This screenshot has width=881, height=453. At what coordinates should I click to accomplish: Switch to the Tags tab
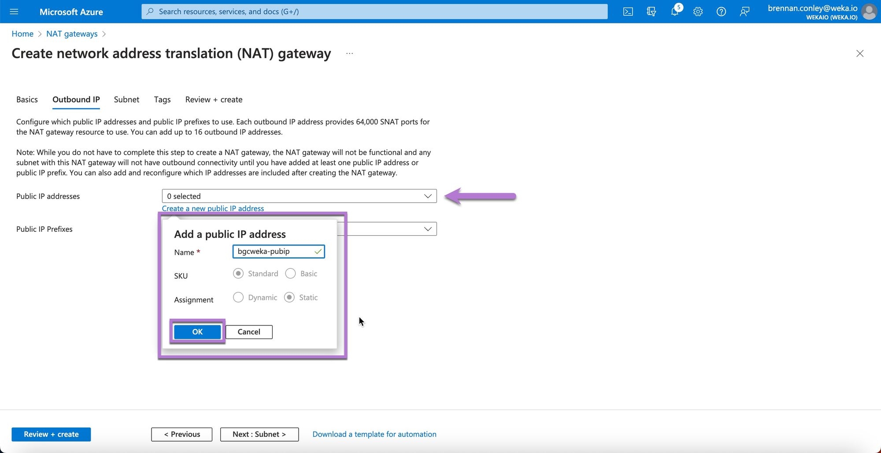162,99
